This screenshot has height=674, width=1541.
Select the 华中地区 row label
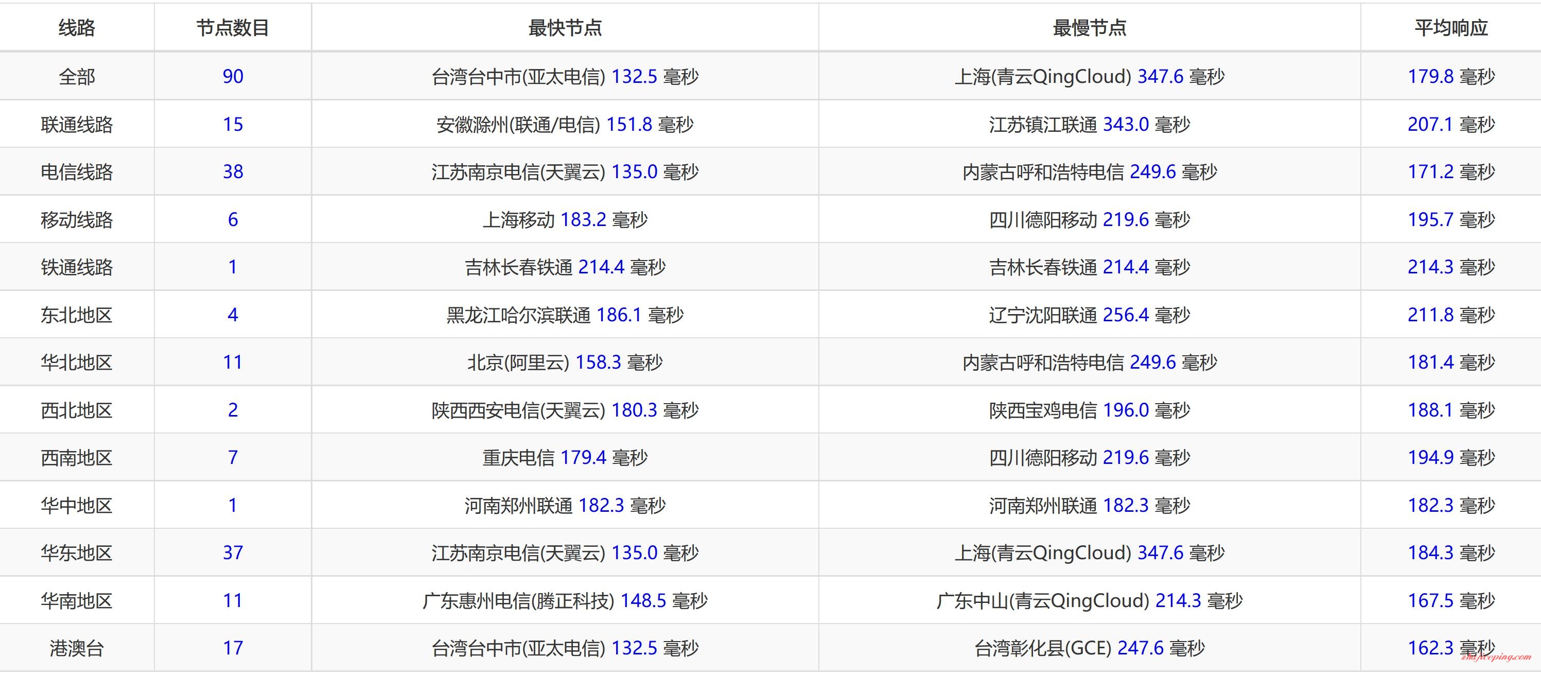click(x=77, y=505)
